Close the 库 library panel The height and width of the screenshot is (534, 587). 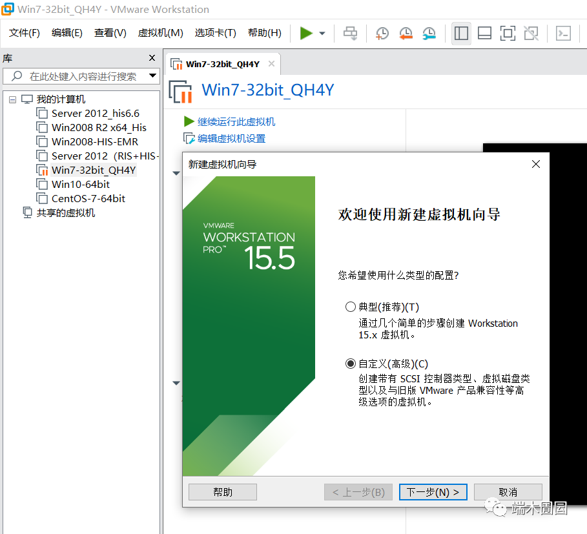coord(152,57)
